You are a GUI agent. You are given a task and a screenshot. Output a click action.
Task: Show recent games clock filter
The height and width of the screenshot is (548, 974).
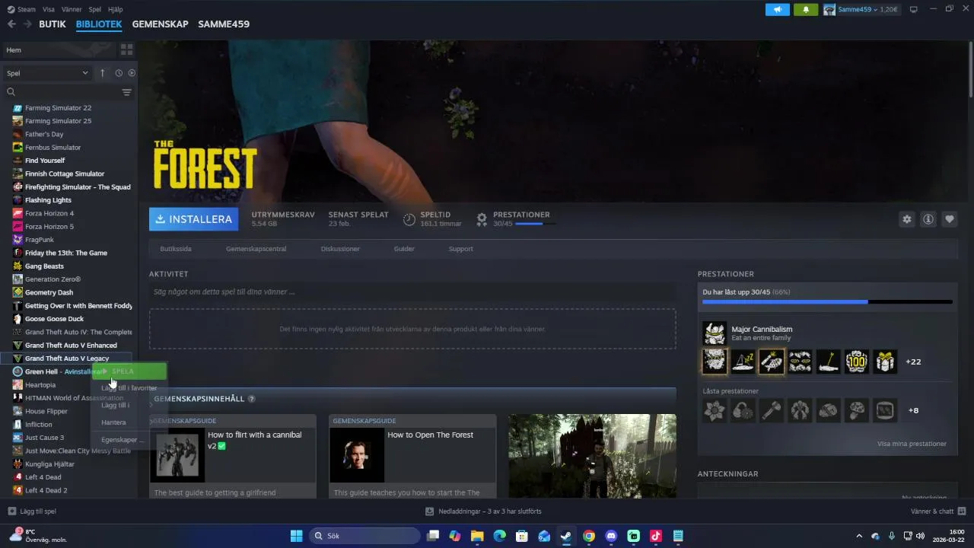[119, 73]
